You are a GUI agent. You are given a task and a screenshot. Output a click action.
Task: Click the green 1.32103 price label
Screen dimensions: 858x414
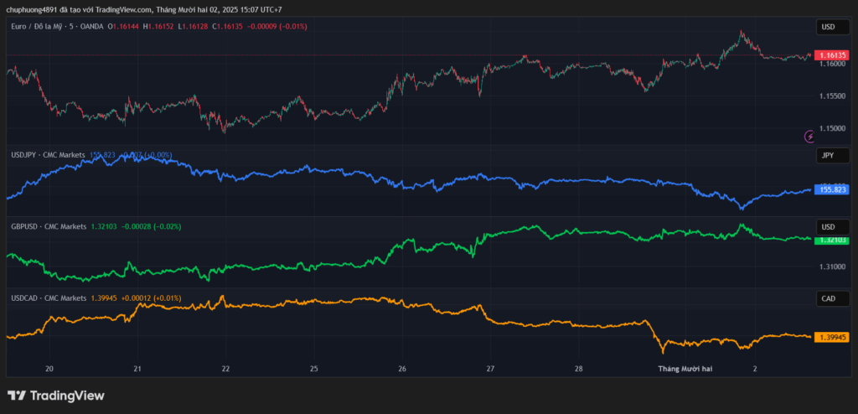click(x=833, y=240)
